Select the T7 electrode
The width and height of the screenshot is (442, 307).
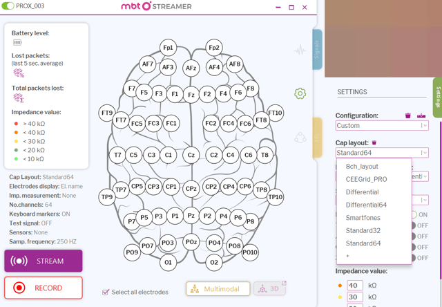click(117, 155)
